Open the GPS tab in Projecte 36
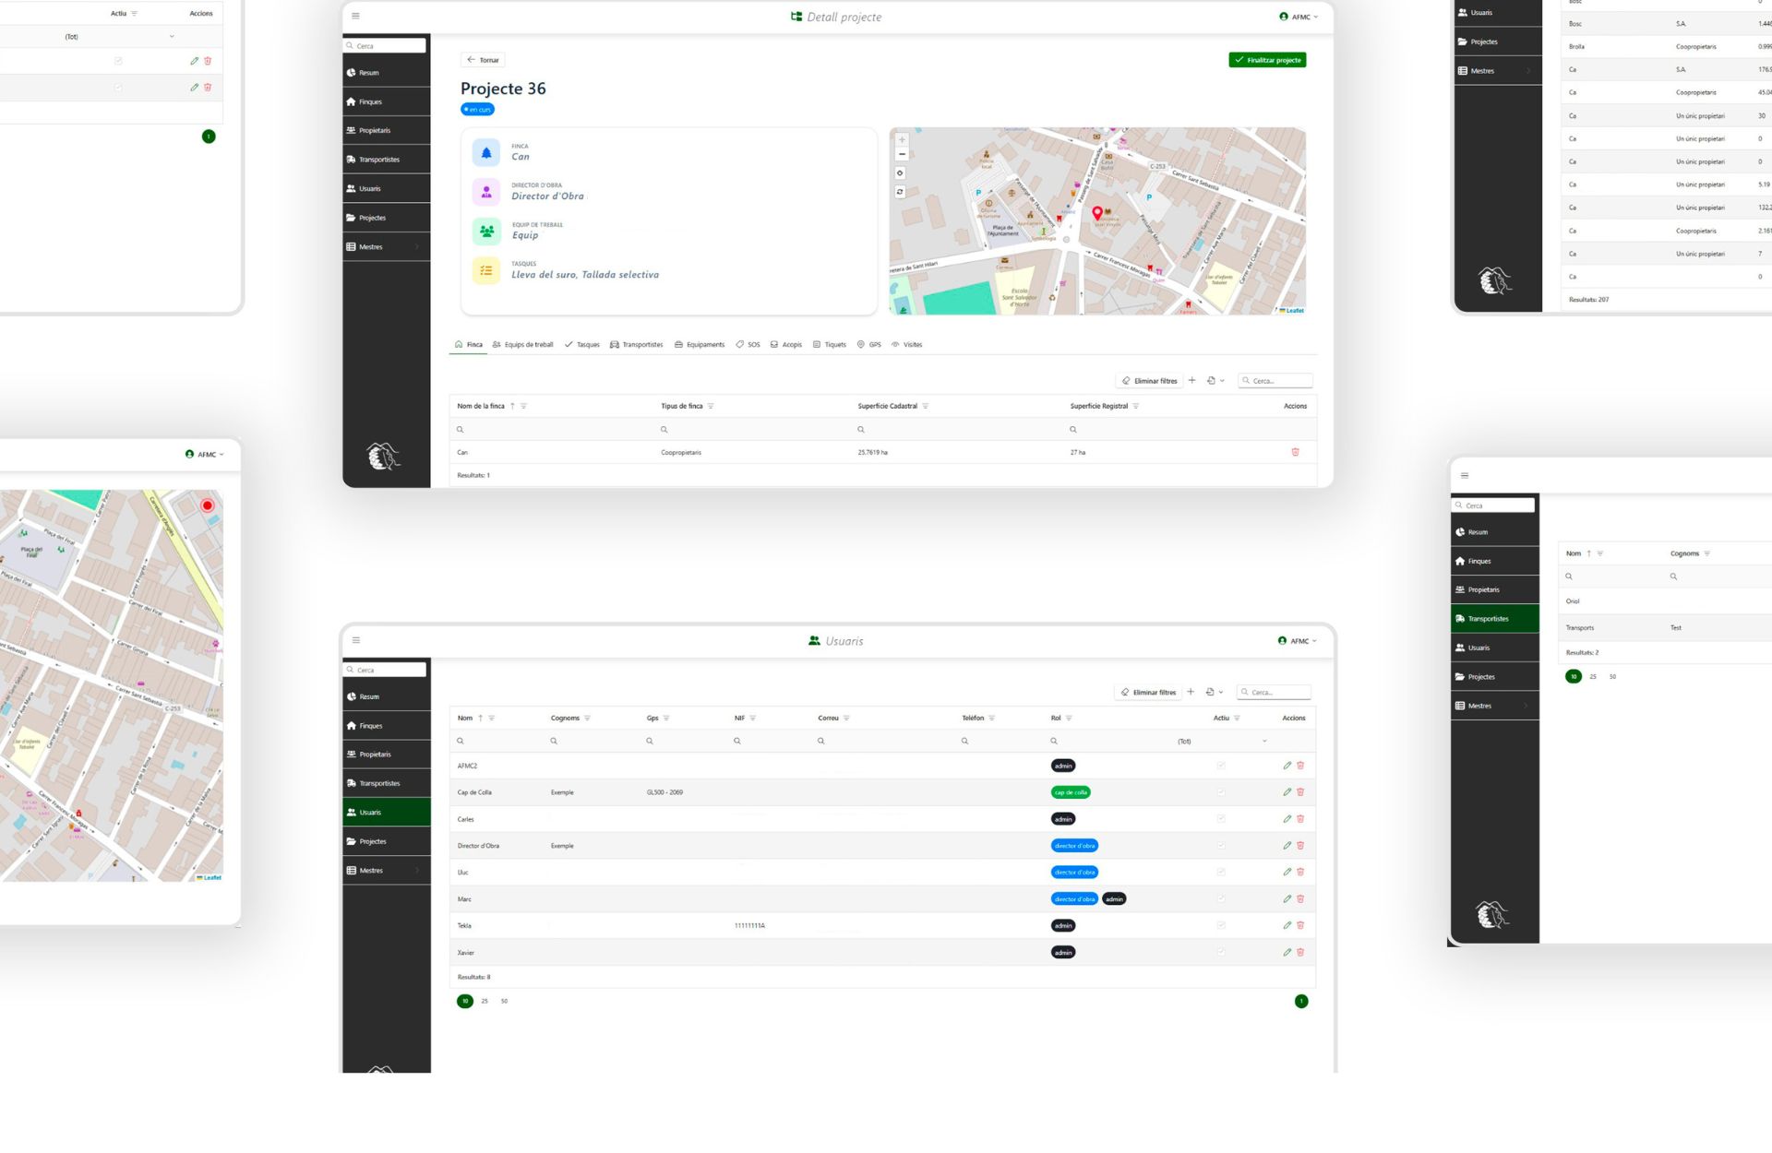 pos(869,345)
